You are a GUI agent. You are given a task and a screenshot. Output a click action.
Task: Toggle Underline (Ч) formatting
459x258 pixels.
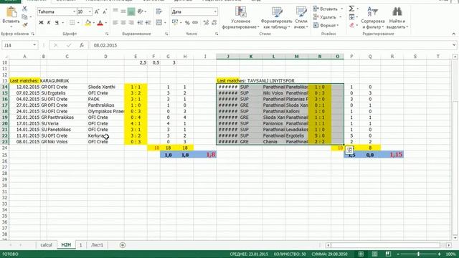point(57,22)
